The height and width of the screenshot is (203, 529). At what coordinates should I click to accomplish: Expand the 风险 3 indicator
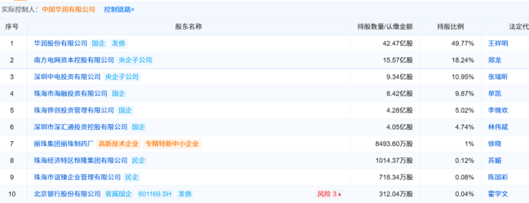[x=330, y=194]
